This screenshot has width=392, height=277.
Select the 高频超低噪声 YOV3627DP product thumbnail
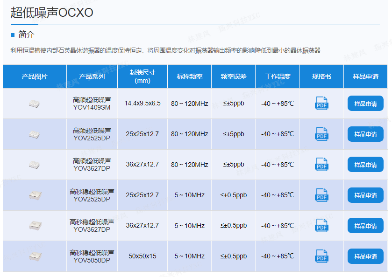35,165
